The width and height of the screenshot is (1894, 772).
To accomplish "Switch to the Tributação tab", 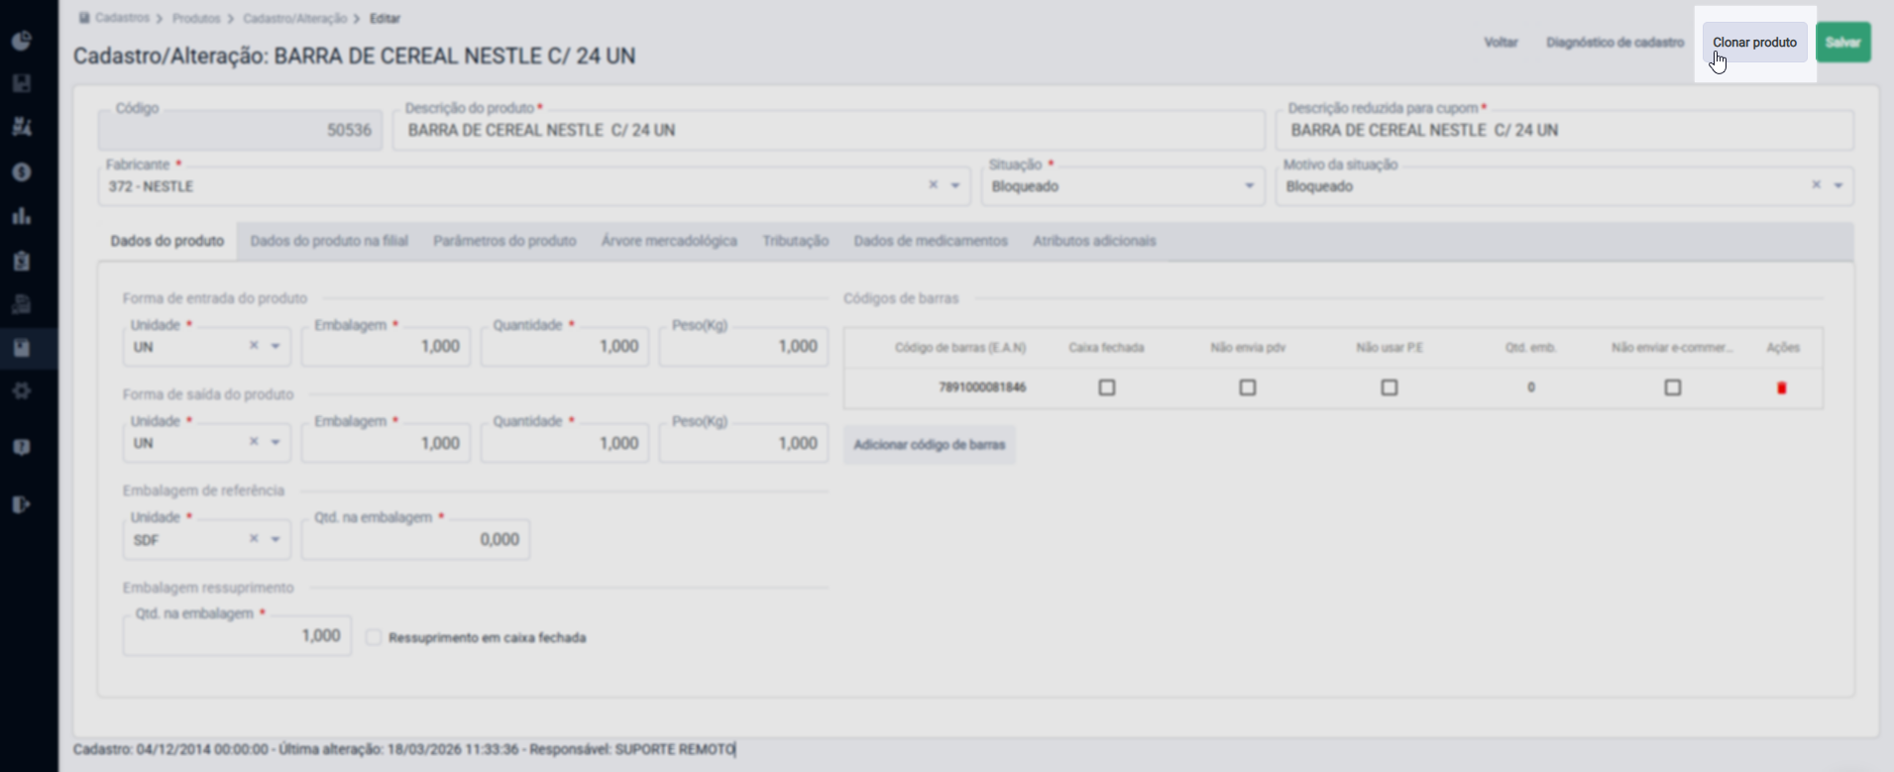I will [795, 241].
